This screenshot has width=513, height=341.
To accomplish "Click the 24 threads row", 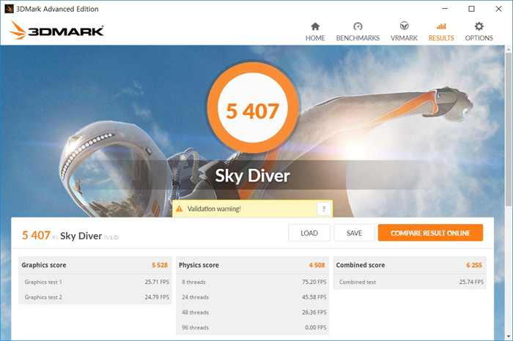I will [252, 297].
